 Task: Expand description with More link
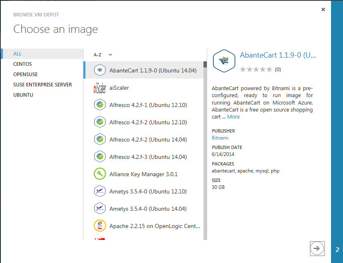(x=233, y=117)
